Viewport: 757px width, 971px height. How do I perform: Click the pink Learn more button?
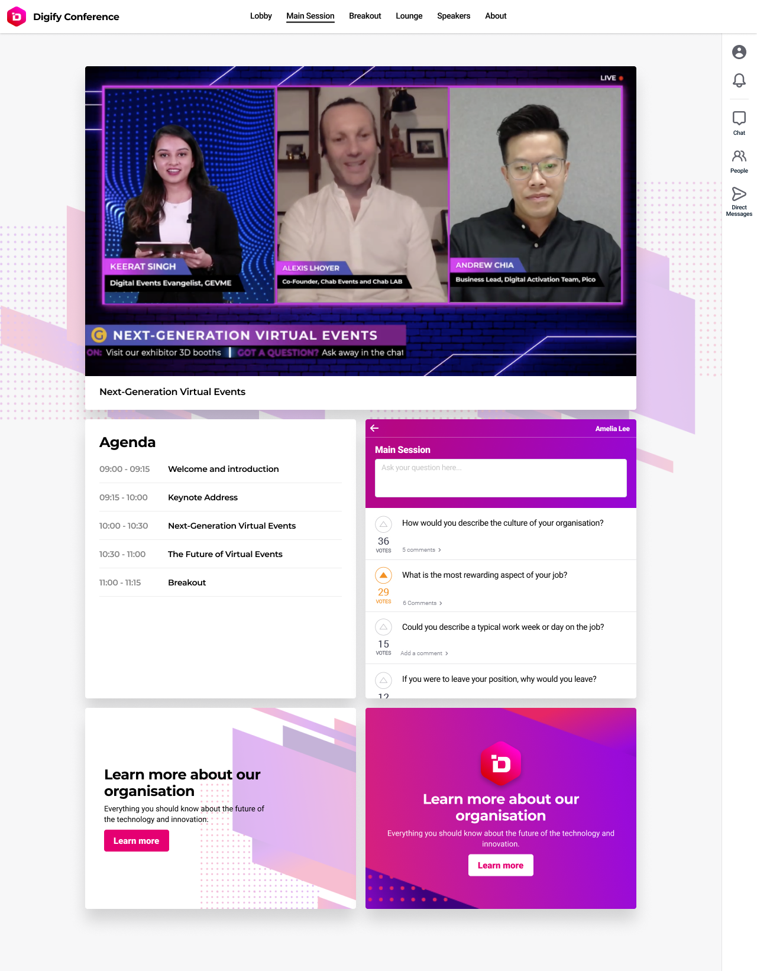pos(137,841)
